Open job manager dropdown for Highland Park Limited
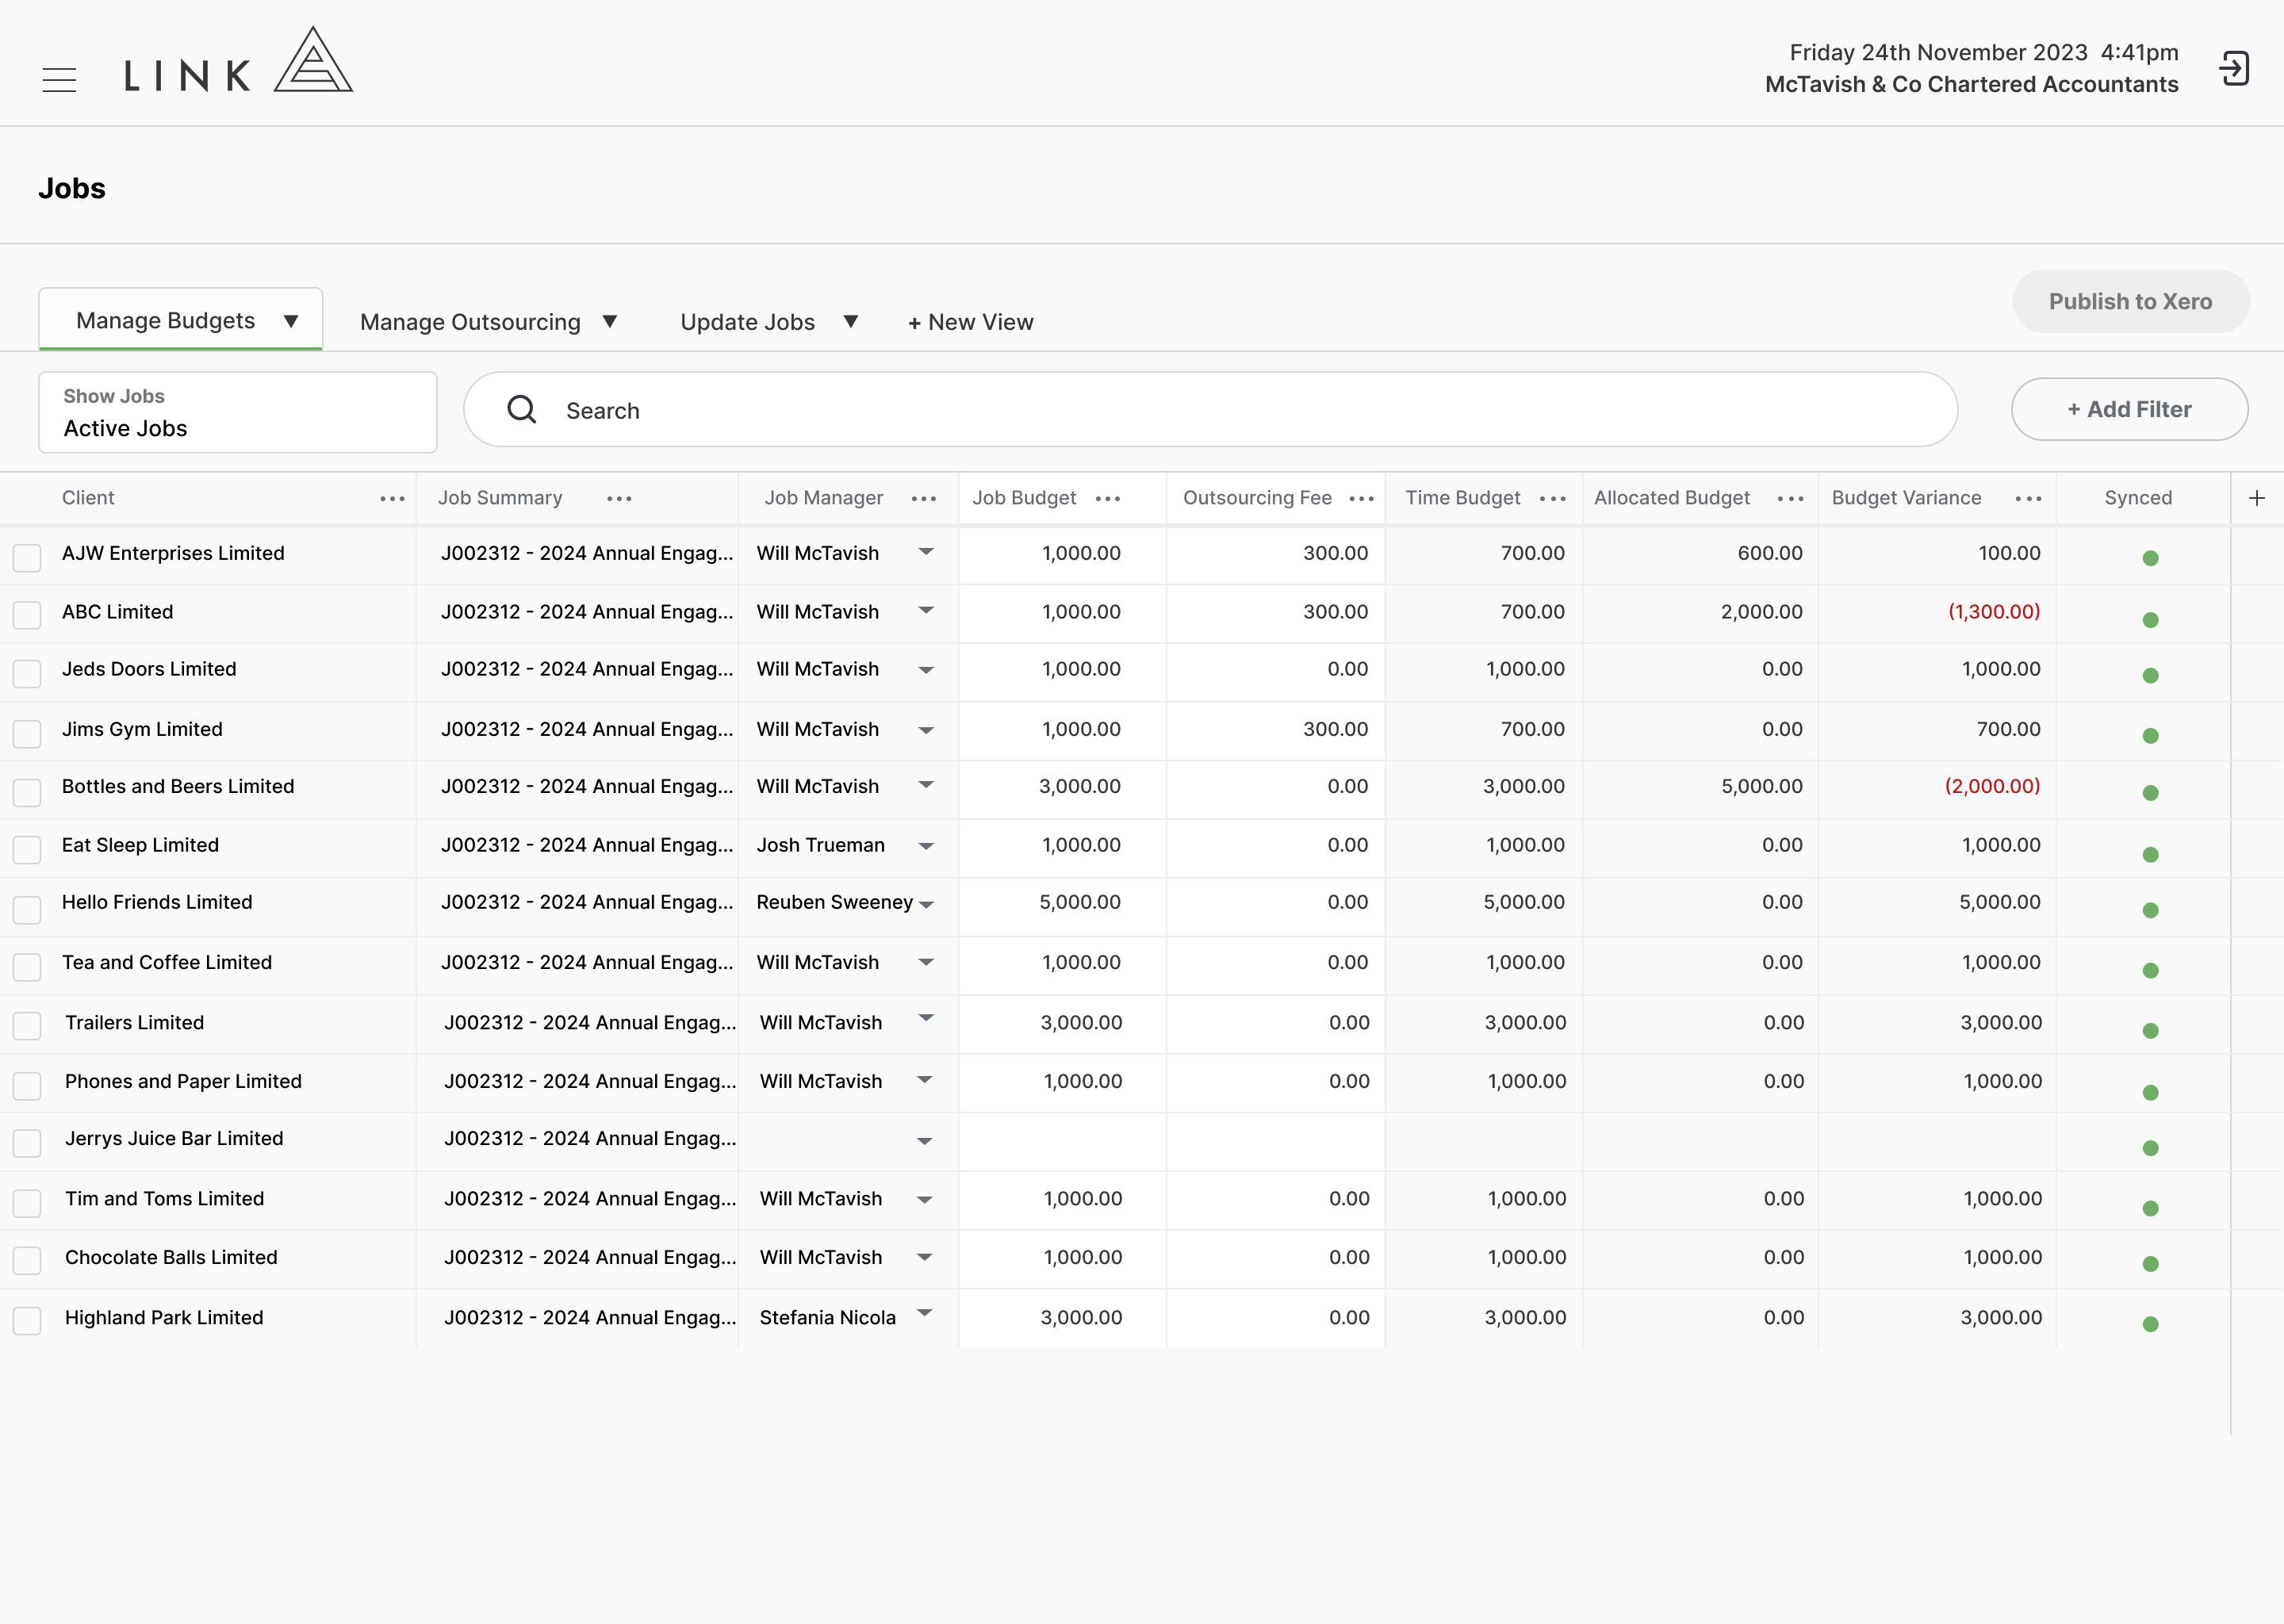2284x1624 pixels. 925,1313
